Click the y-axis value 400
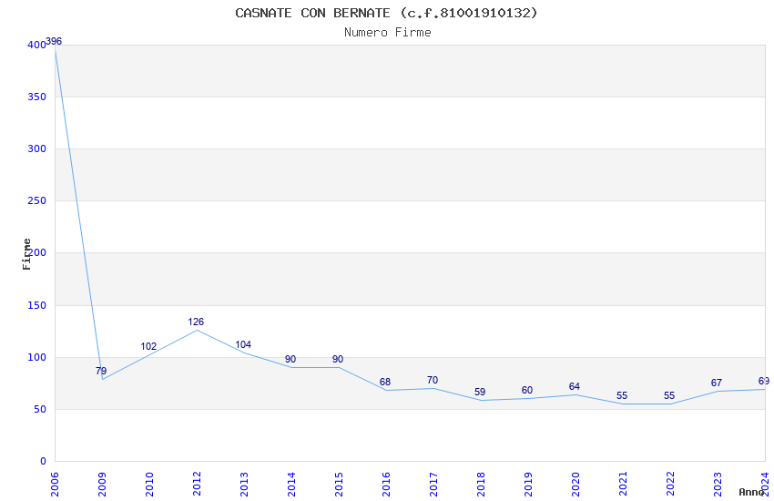Image resolution: width=774 pixels, height=501 pixels. click(36, 45)
